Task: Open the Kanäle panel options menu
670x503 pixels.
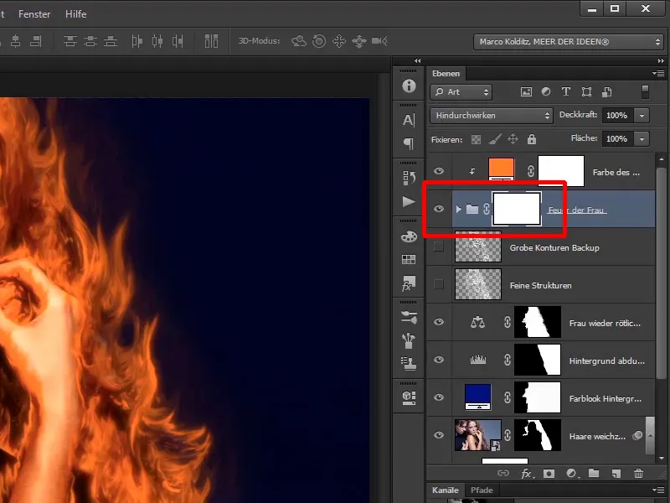Action: pyautogui.click(x=658, y=490)
